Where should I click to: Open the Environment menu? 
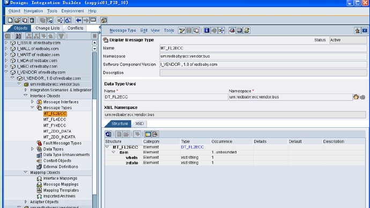tap(73, 11)
